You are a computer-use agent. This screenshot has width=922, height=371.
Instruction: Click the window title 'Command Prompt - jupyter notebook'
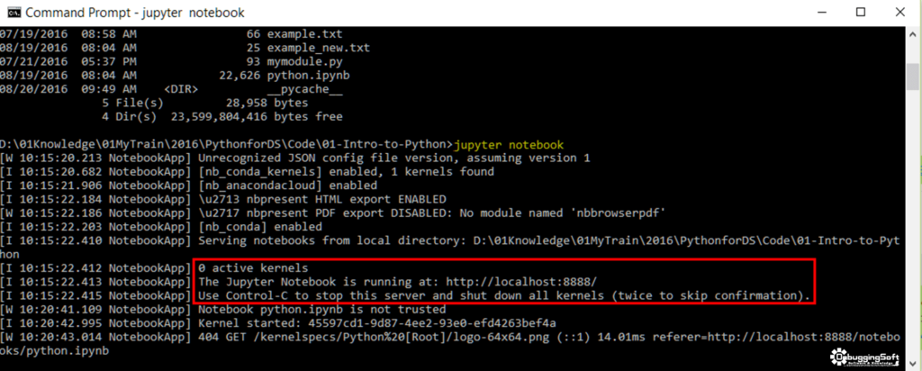(135, 13)
